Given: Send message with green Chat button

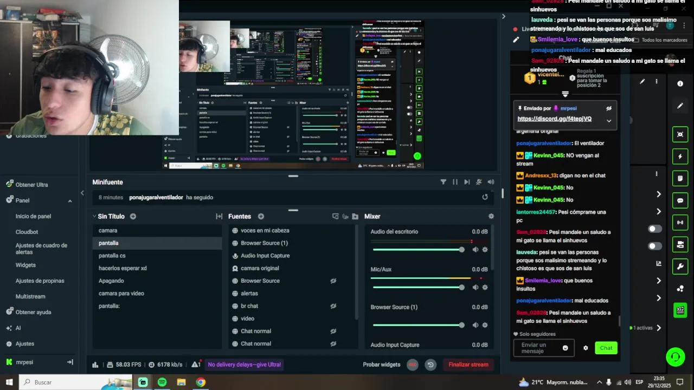Looking at the screenshot, I should point(606,348).
